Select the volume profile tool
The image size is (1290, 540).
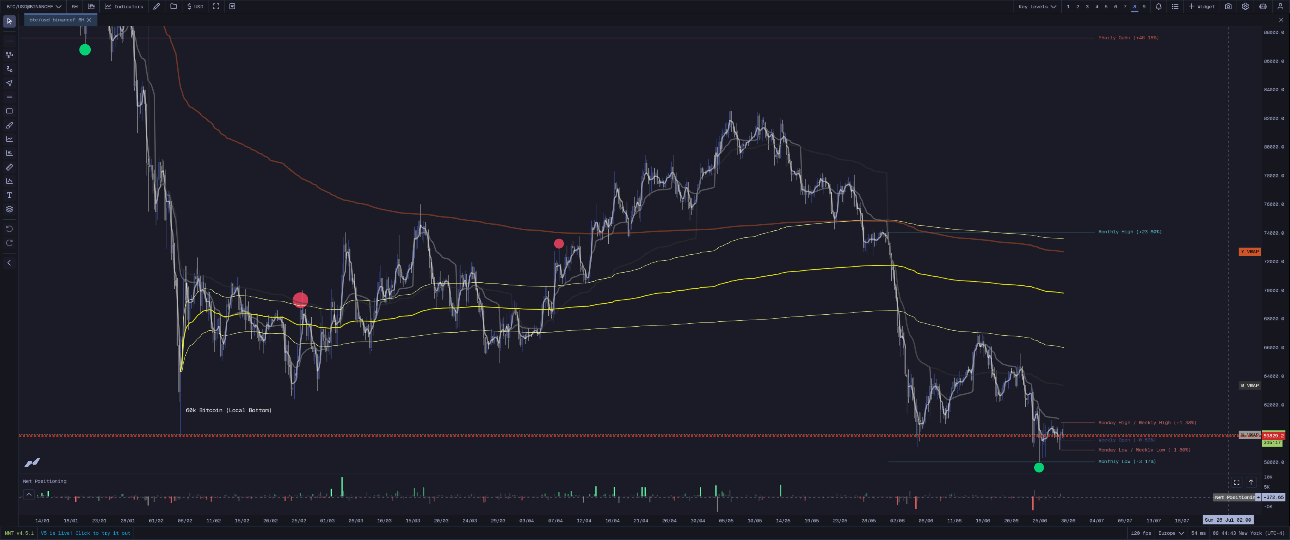[9, 153]
